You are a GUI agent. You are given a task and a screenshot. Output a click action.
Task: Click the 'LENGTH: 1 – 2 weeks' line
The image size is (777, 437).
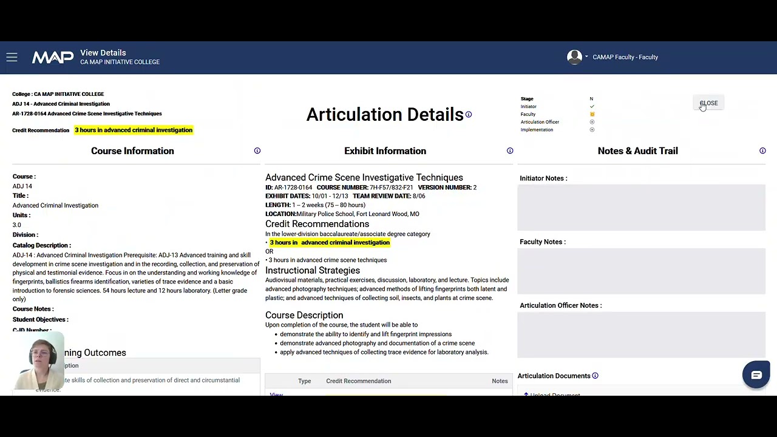pos(315,205)
